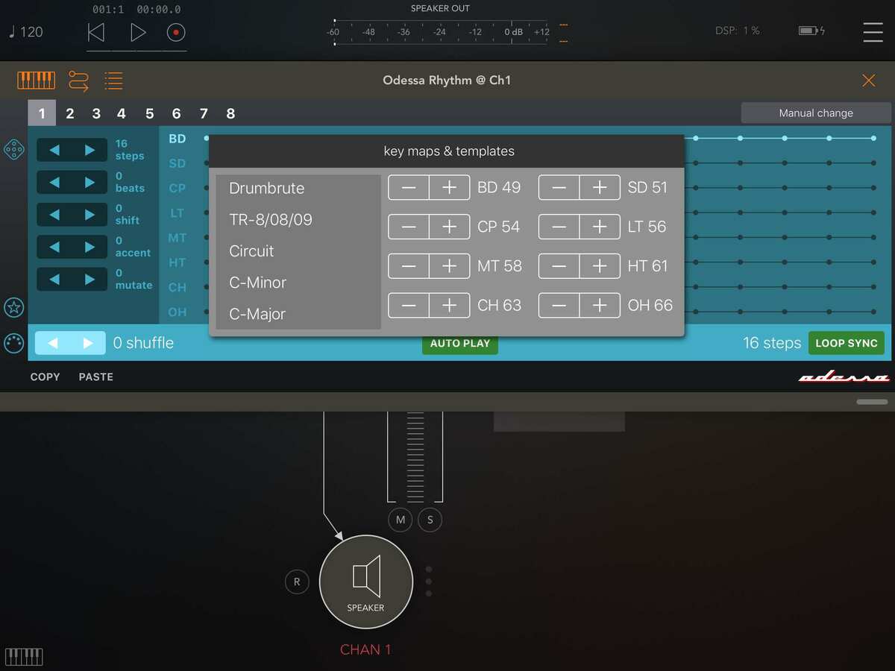The height and width of the screenshot is (671, 895).
Task: Increase LT 56 note with plus
Action: click(600, 227)
